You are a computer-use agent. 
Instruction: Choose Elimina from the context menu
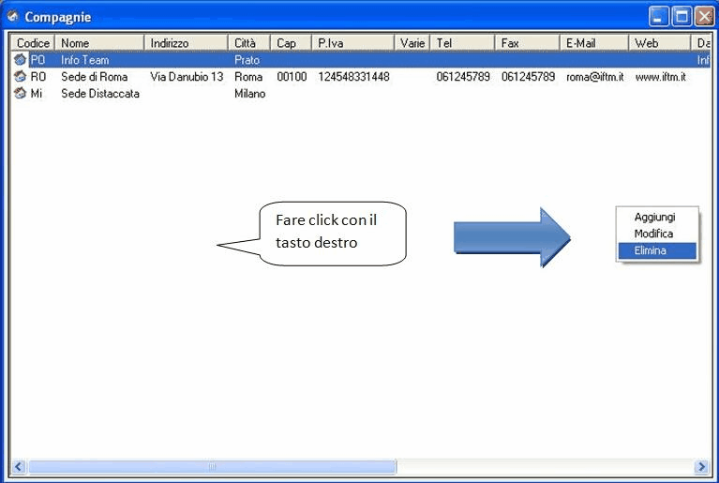(x=657, y=250)
